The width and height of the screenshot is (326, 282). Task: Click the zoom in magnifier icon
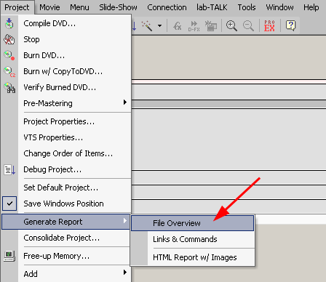231,25
